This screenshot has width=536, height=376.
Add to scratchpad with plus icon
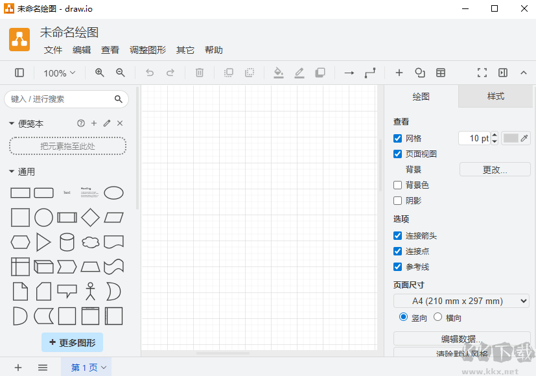(94, 123)
